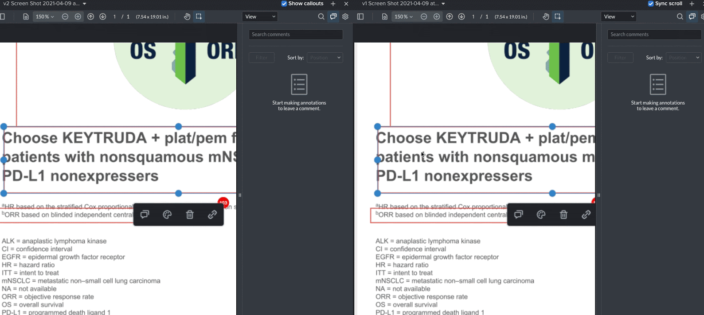
Task: Enable pan tool in right v1 viewer
Action: tap(546, 16)
